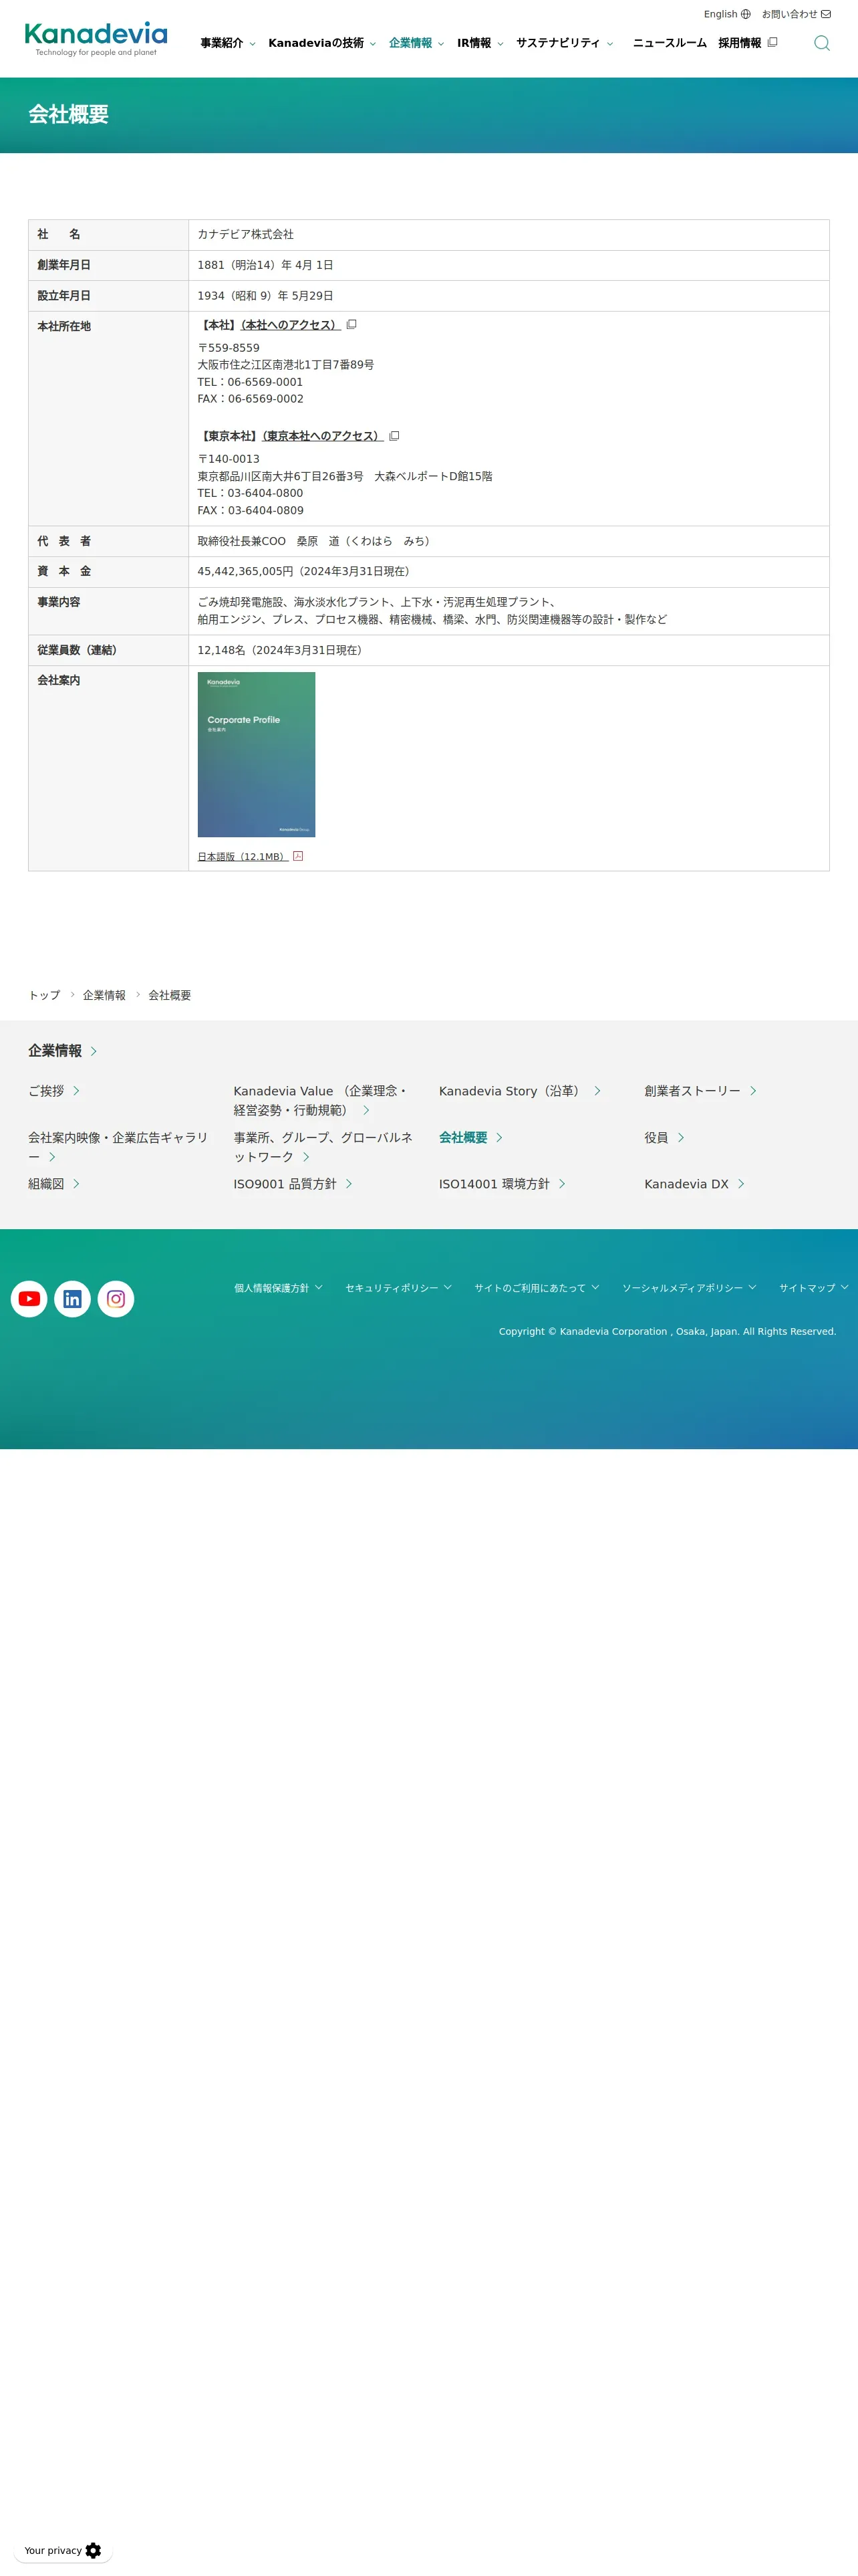Open the 事業紹介 menu item
858x2576 pixels.
point(222,43)
